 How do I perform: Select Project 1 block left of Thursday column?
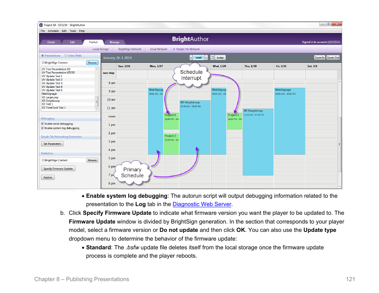234,121
